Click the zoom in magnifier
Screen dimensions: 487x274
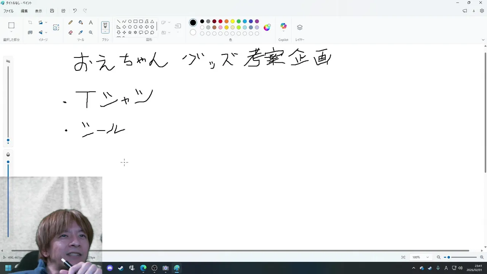(x=482, y=257)
